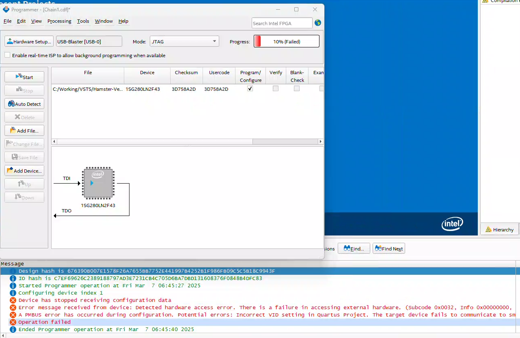Click Find Next in the Quartus window
This screenshot has width=520, height=338.
point(389,248)
